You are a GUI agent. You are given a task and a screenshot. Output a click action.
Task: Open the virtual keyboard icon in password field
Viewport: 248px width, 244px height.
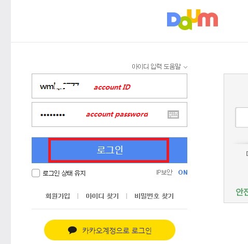173,114
